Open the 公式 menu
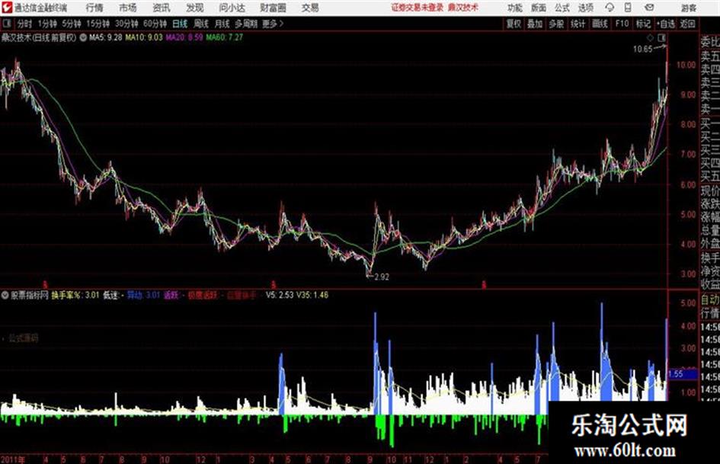Screen dimensions: 720x464 click(562, 8)
